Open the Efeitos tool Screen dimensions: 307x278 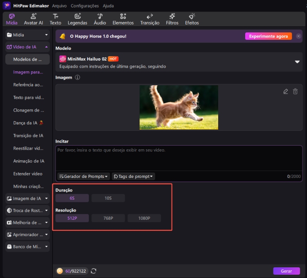coord(192,19)
